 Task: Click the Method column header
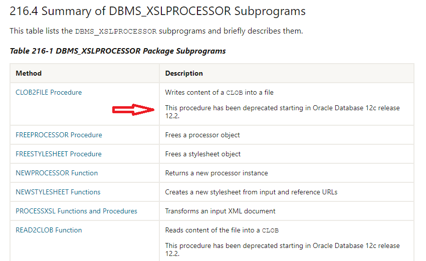pyautogui.click(x=29, y=73)
